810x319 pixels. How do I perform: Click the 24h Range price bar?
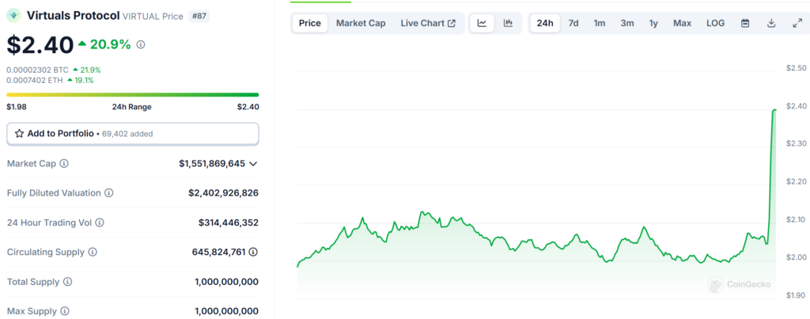click(132, 94)
